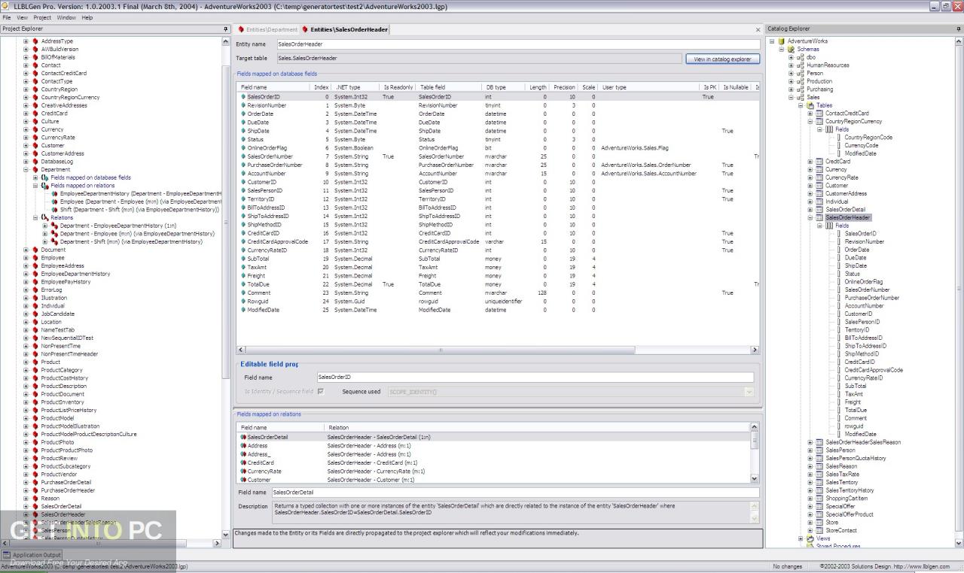Click the fields grid horizontal scrollbar
The width and height of the screenshot is (964, 573).
pyautogui.click(x=498, y=350)
